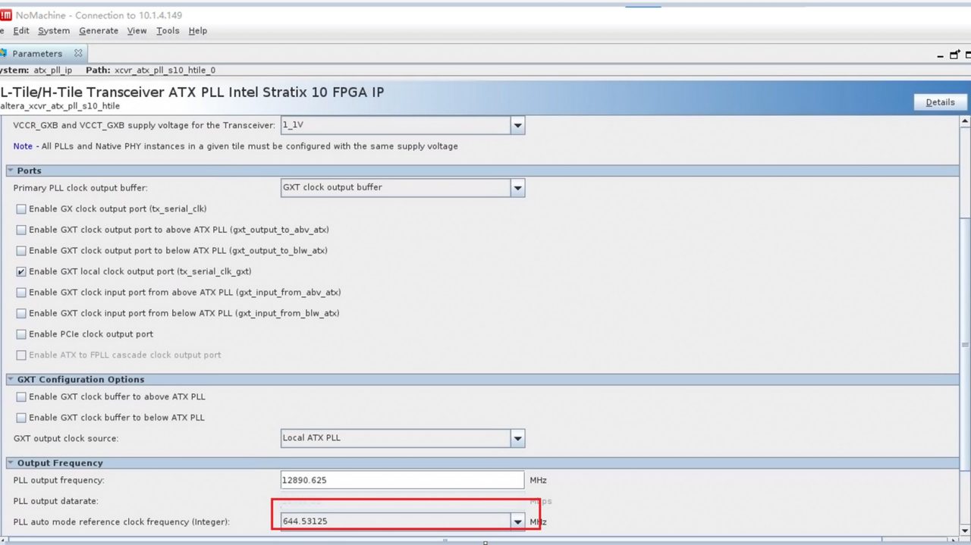Image resolution: width=971 pixels, height=545 pixels.
Task: Open the supply voltage 1_1V dropdown
Action: tap(517, 126)
